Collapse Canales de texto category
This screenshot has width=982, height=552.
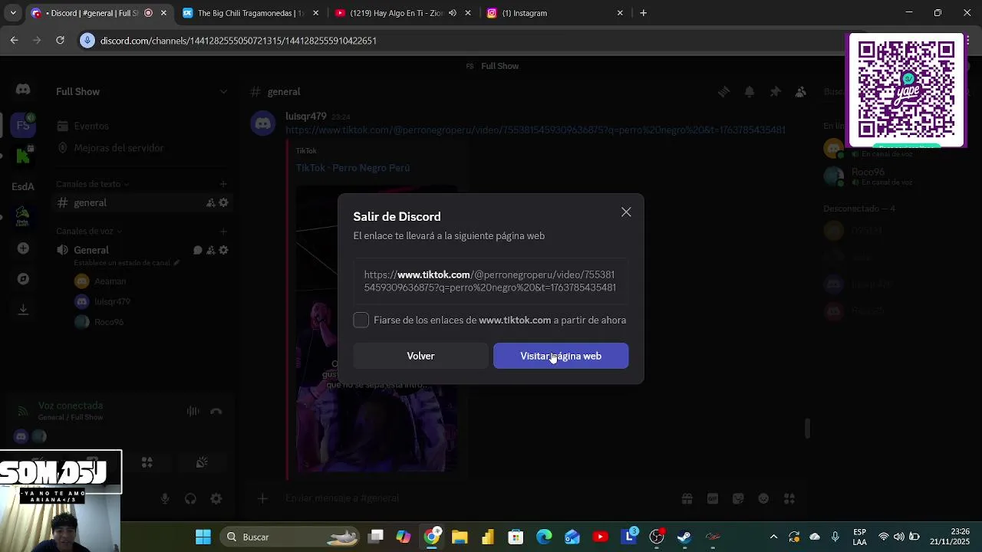coord(92,184)
